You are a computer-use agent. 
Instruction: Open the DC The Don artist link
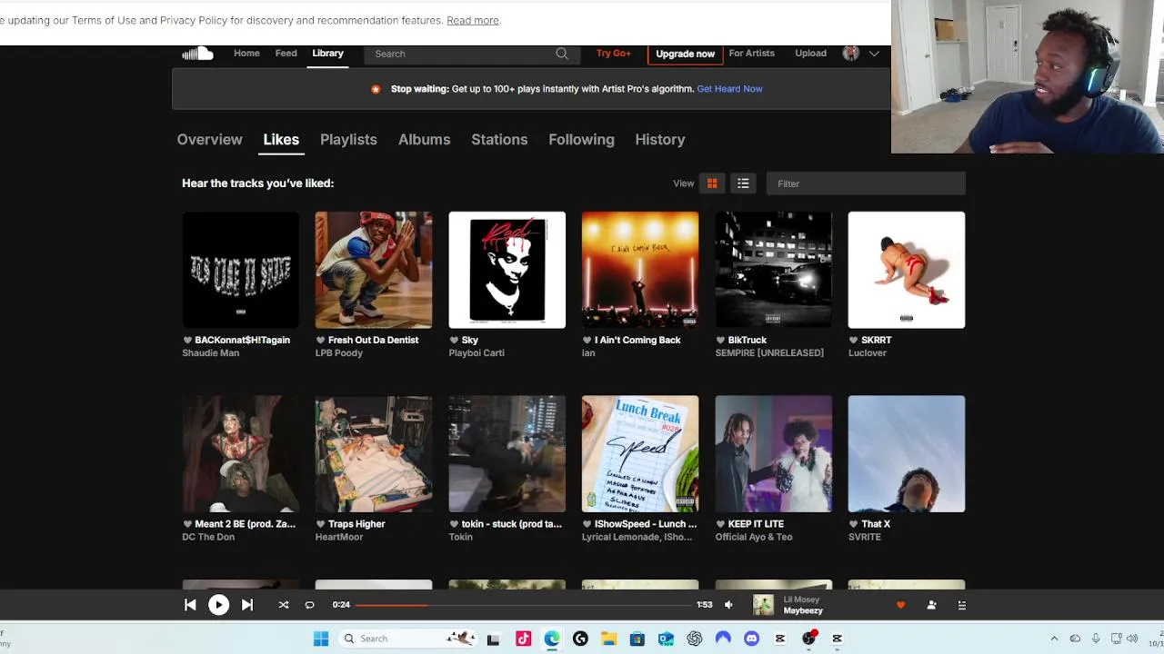click(x=208, y=537)
